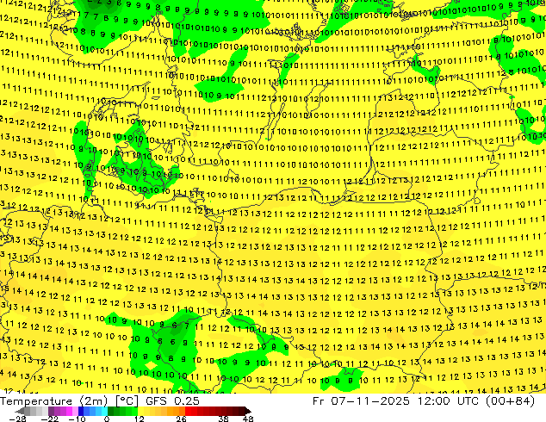This screenshot has height=422, width=546.
Task: Click the dark red section of the color scale
Action: click(x=214, y=411)
